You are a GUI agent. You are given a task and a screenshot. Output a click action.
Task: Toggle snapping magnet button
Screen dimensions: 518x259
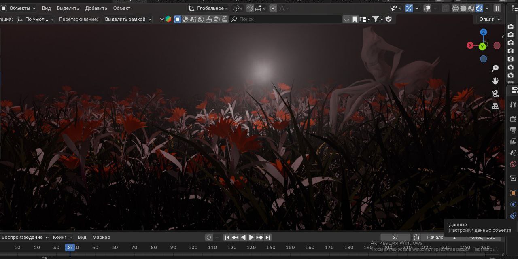pos(250,8)
